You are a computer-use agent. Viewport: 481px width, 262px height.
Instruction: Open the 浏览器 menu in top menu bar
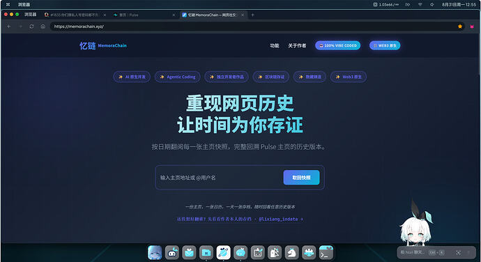(24, 5)
